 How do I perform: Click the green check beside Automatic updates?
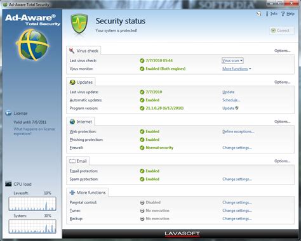(142, 100)
